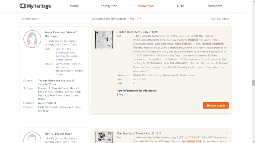Image resolution: width=255 pixels, height=143 pixels.
Task: Open The Standard Times newspaper thumbnail
Action: 104,137
